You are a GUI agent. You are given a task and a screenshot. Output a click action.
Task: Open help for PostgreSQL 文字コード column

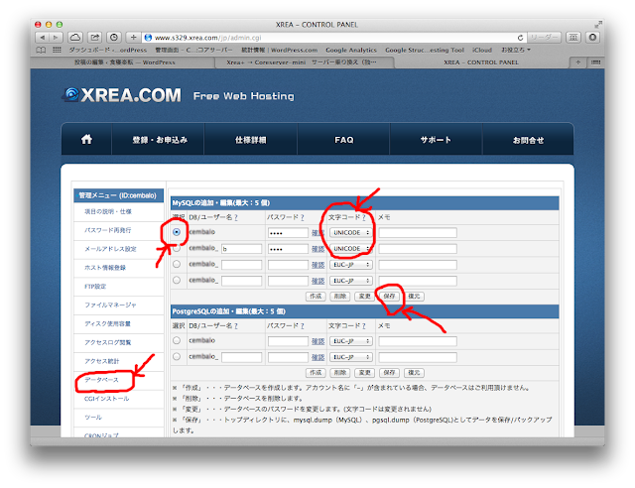[x=364, y=326]
